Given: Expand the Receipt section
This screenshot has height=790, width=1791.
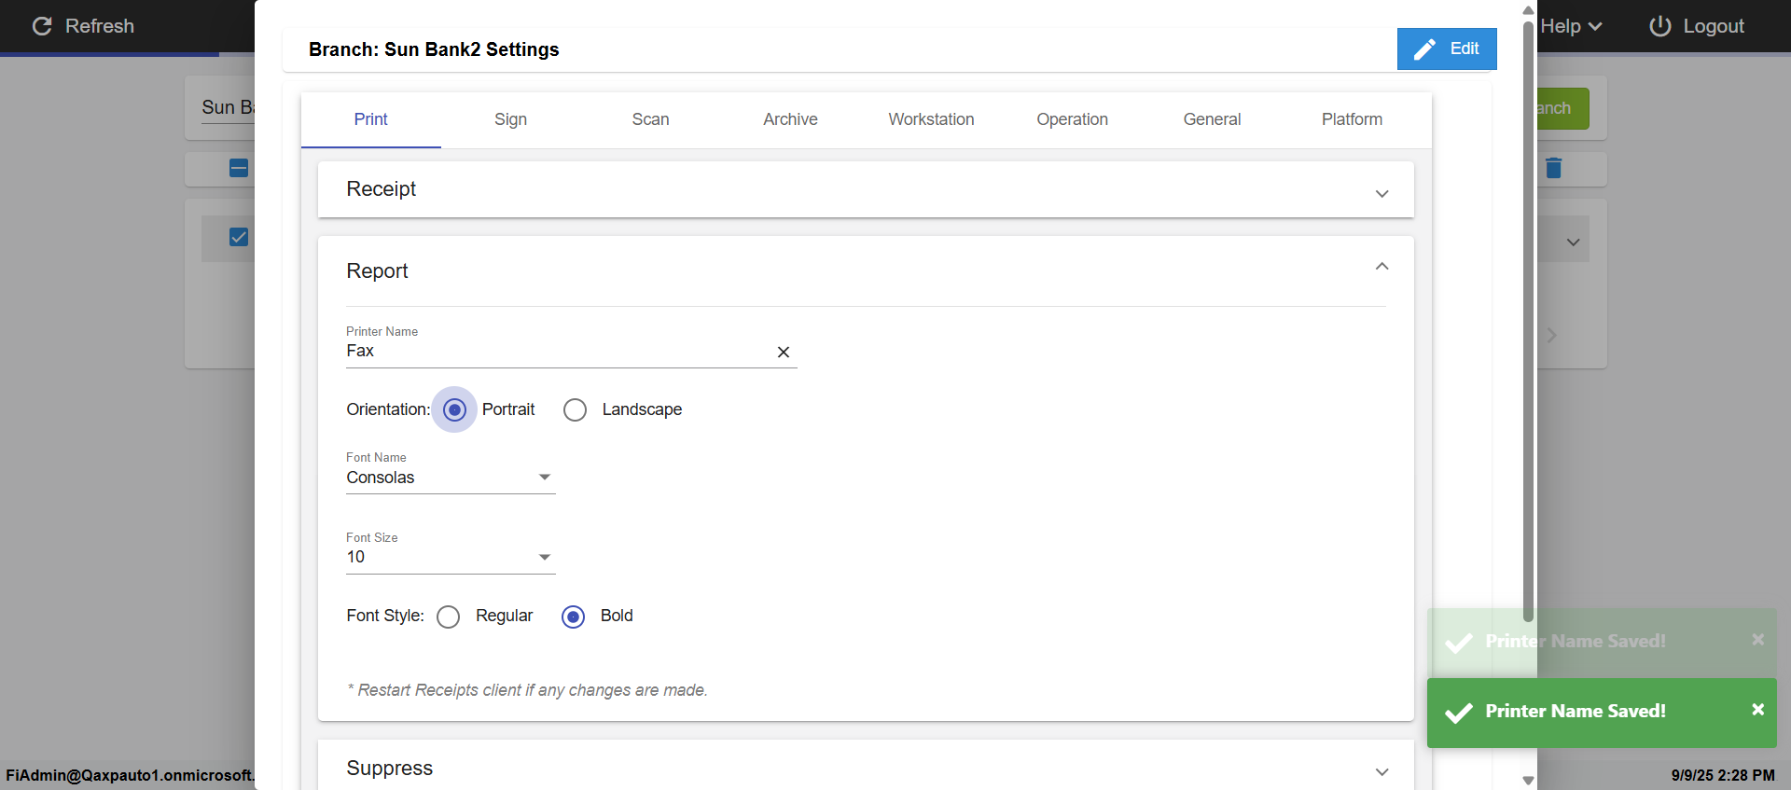Looking at the screenshot, I should coord(1381,193).
